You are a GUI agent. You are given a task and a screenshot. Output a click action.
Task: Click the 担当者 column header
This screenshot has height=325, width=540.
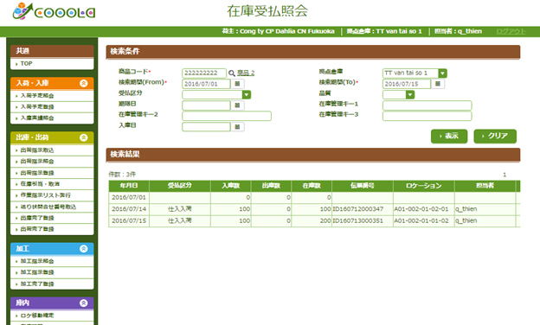485,186
